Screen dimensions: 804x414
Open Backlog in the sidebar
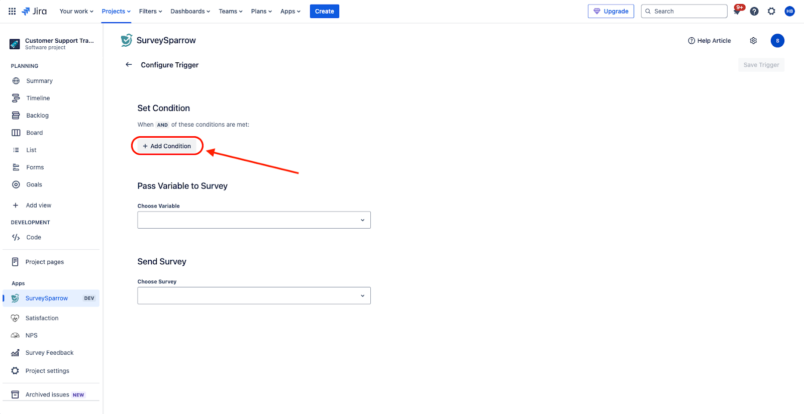click(x=37, y=116)
